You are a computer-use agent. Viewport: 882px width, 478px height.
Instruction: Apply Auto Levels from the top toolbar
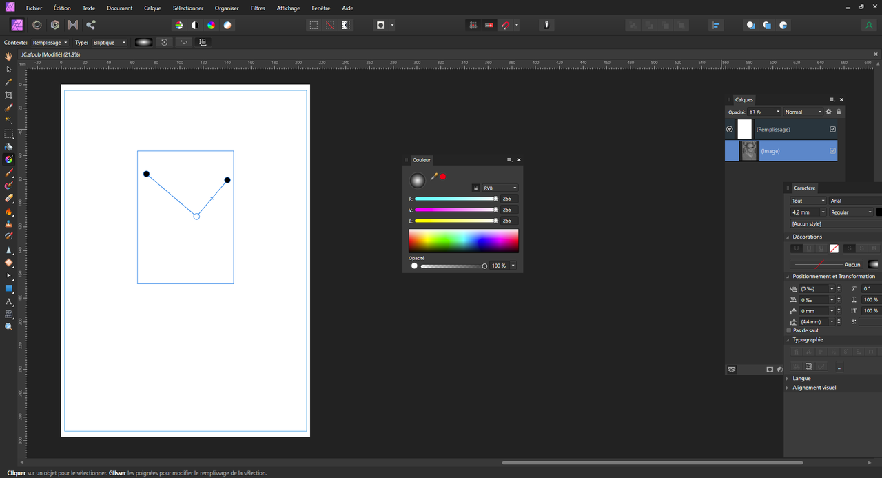(179, 25)
